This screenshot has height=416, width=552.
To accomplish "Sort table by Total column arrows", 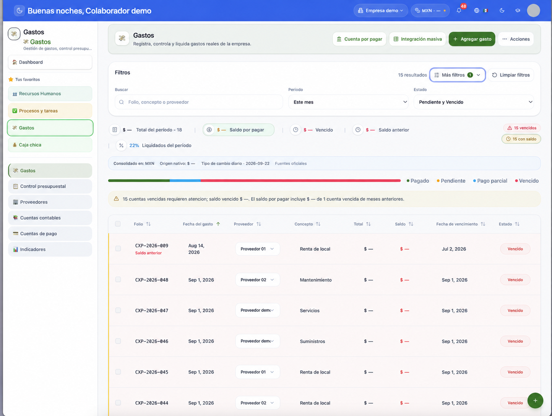I will pos(368,224).
